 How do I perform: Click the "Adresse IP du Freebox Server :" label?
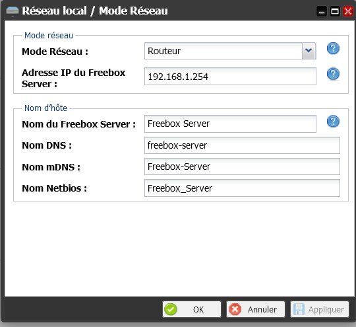click(74, 78)
